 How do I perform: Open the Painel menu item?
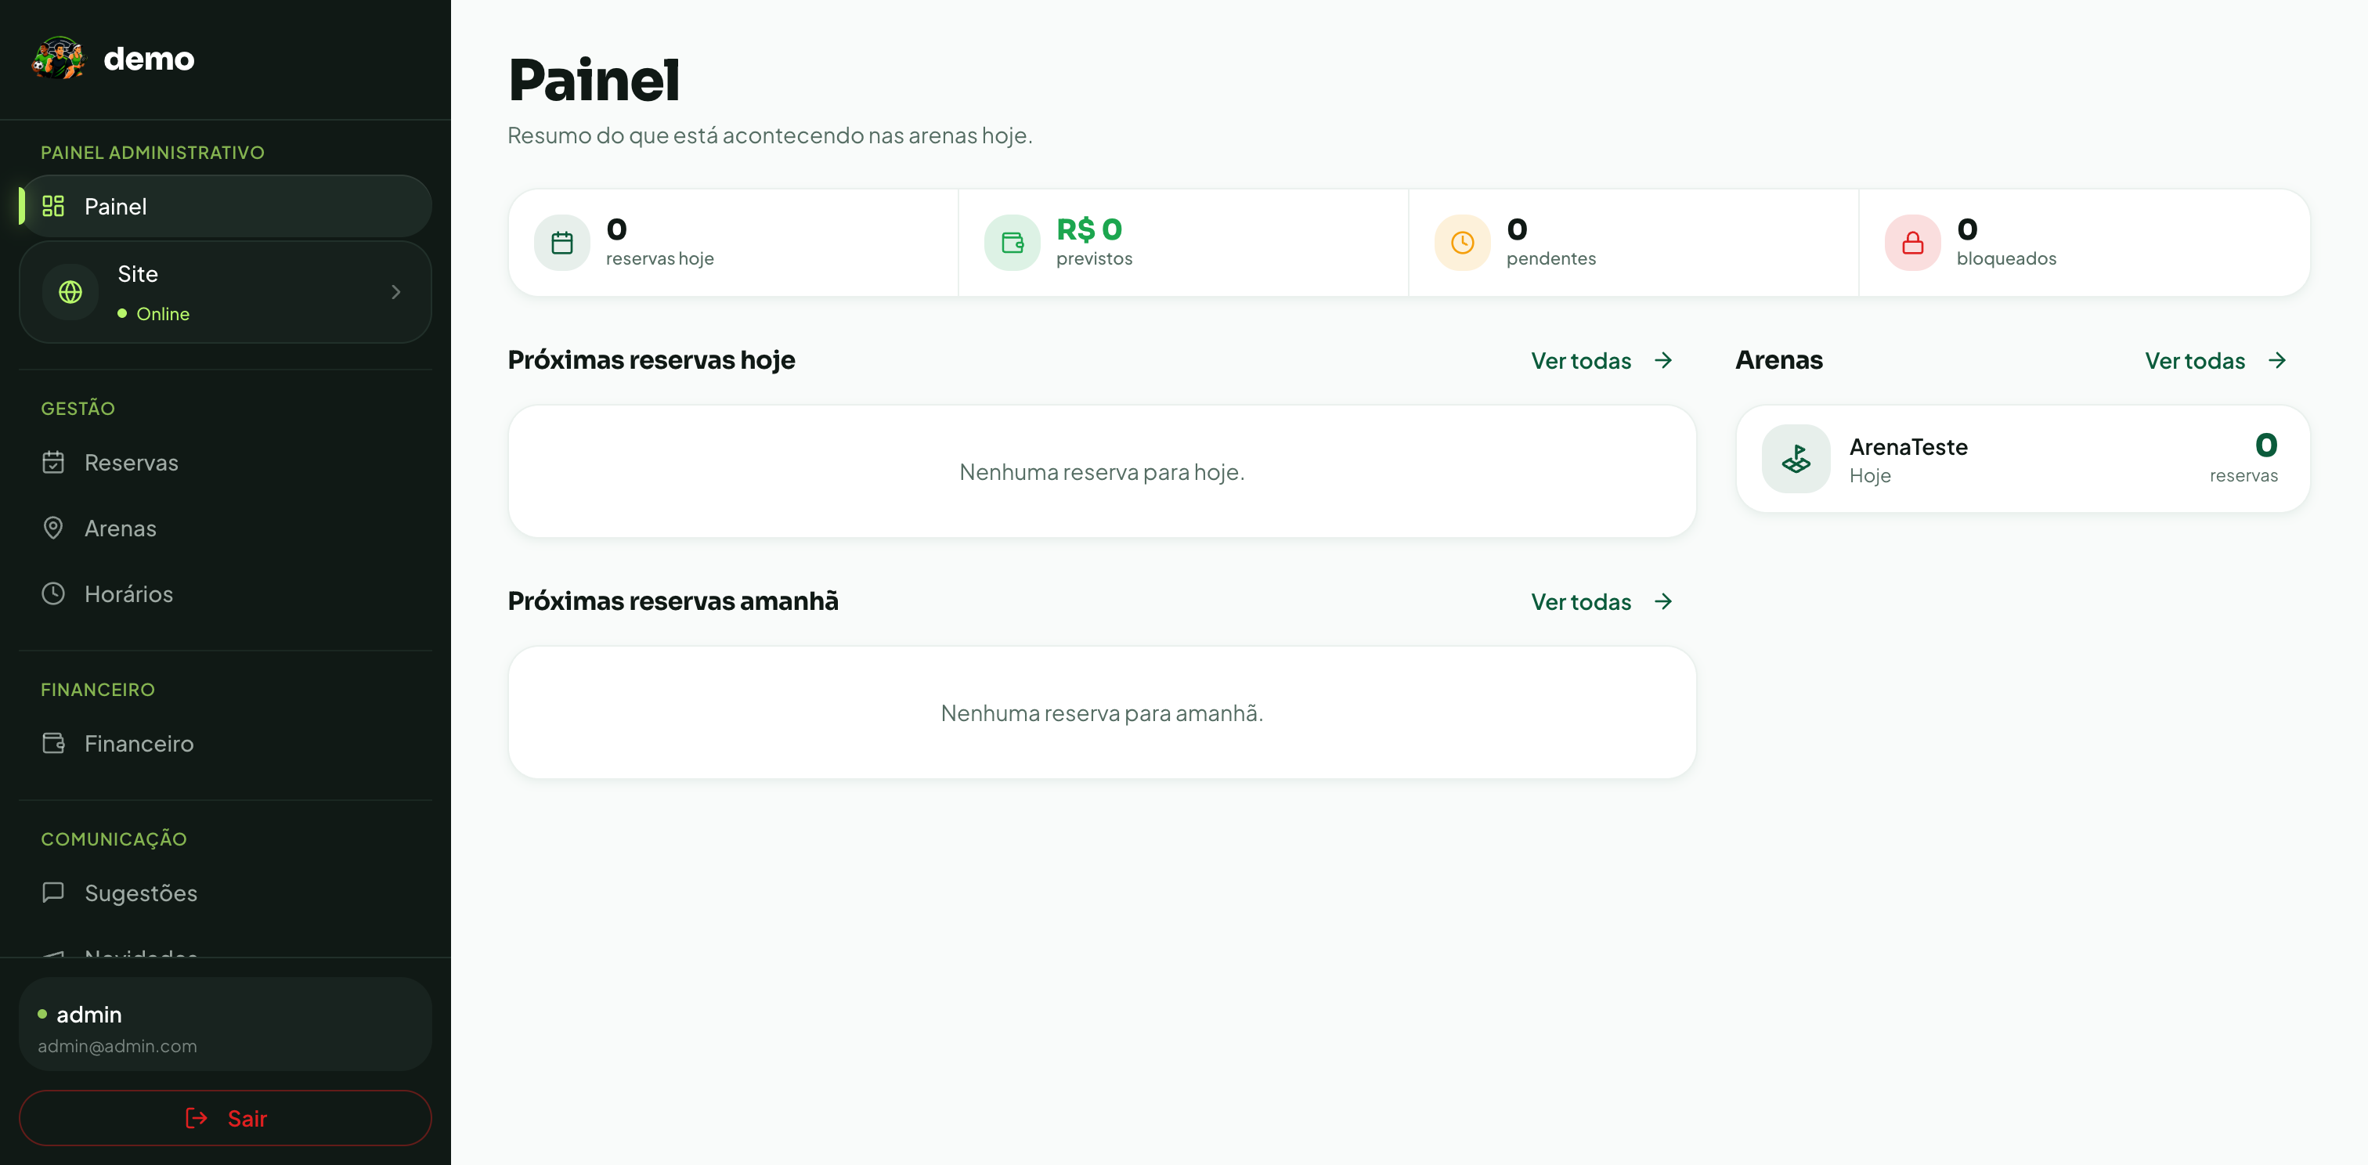click(x=226, y=206)
